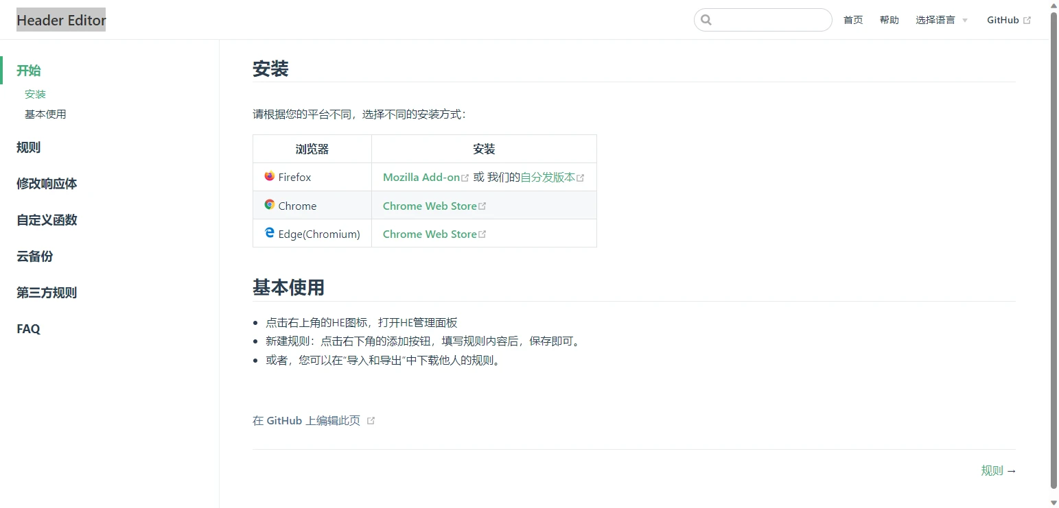Click the Firefox table cell text
The height and width of the screenshot is (508, 1059).
[x=294, y=177]
